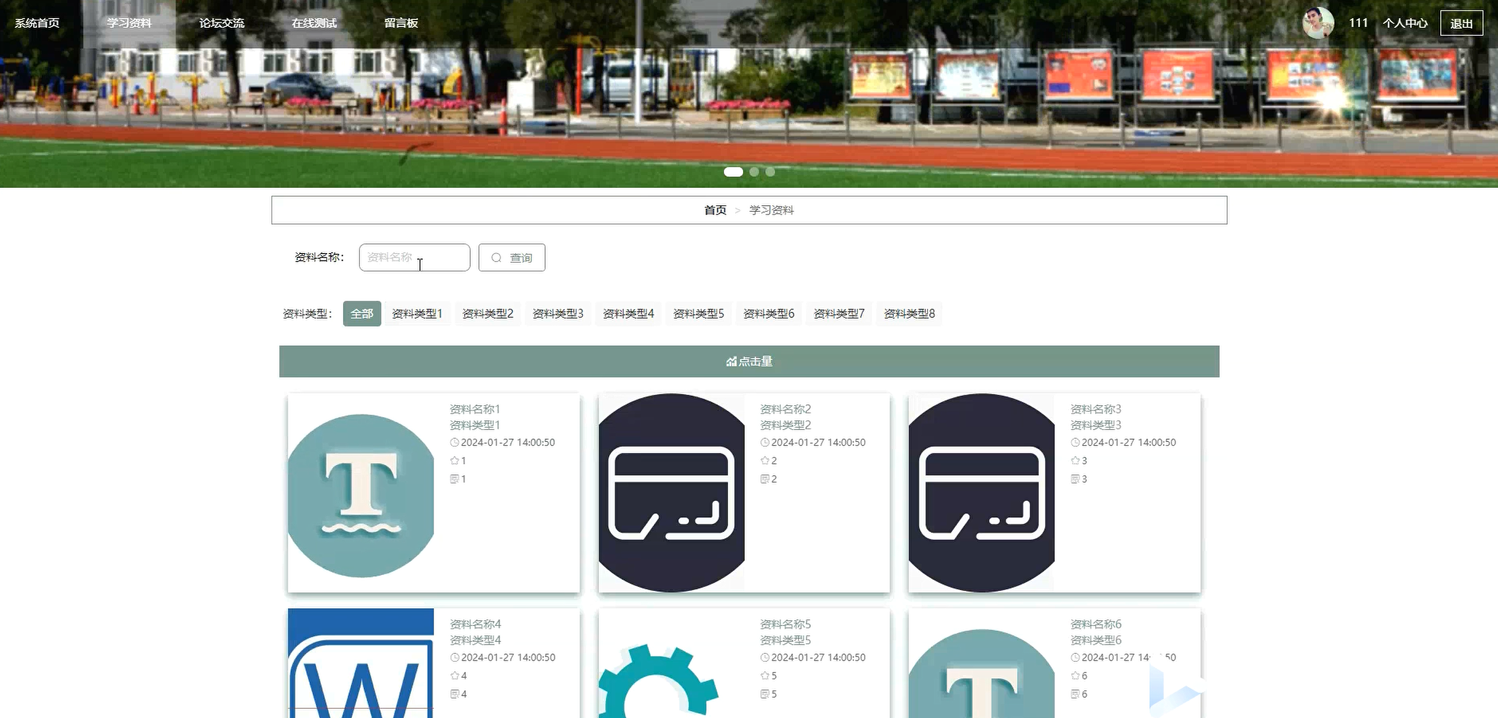Open the 在线测试 nav item
The height and width of the screenshot is (718, 1498).
point(314,23)
